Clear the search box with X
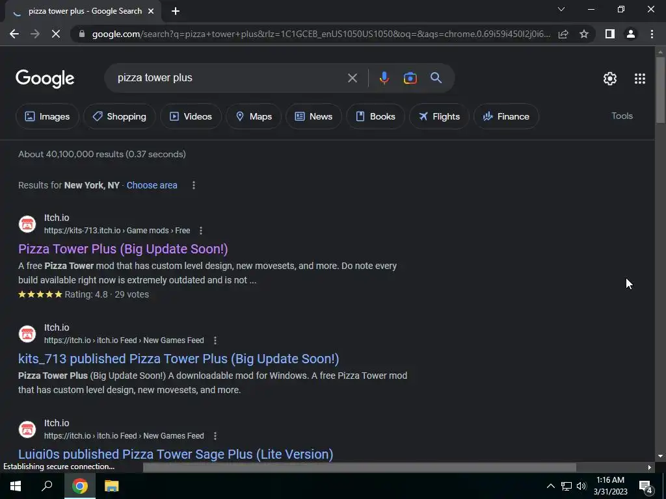Image resolution: width=666 pixels, height=499 pixels. [x=352, y=78]
